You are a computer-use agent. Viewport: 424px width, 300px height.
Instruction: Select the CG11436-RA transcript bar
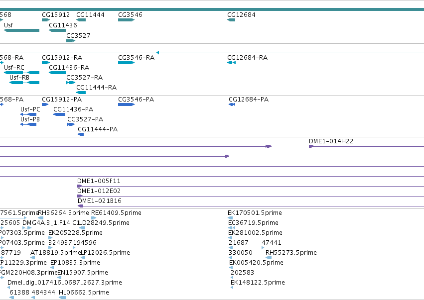57,73
